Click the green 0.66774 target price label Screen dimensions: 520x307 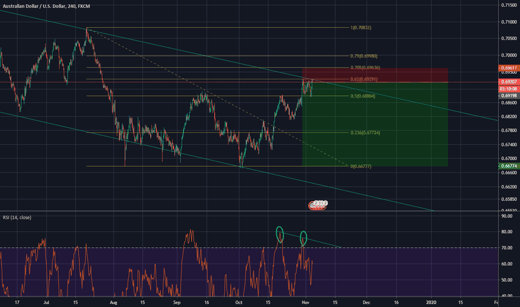[x=509, y=166]
